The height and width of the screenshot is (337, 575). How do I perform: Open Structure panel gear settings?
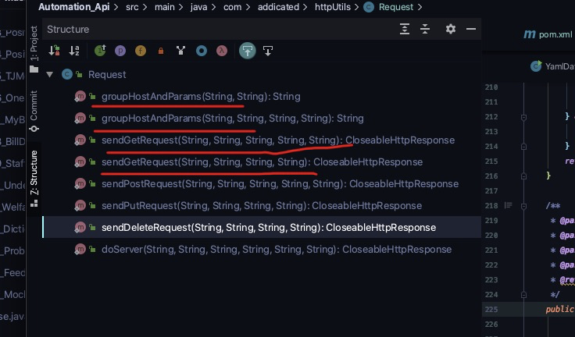click(451, 29)
